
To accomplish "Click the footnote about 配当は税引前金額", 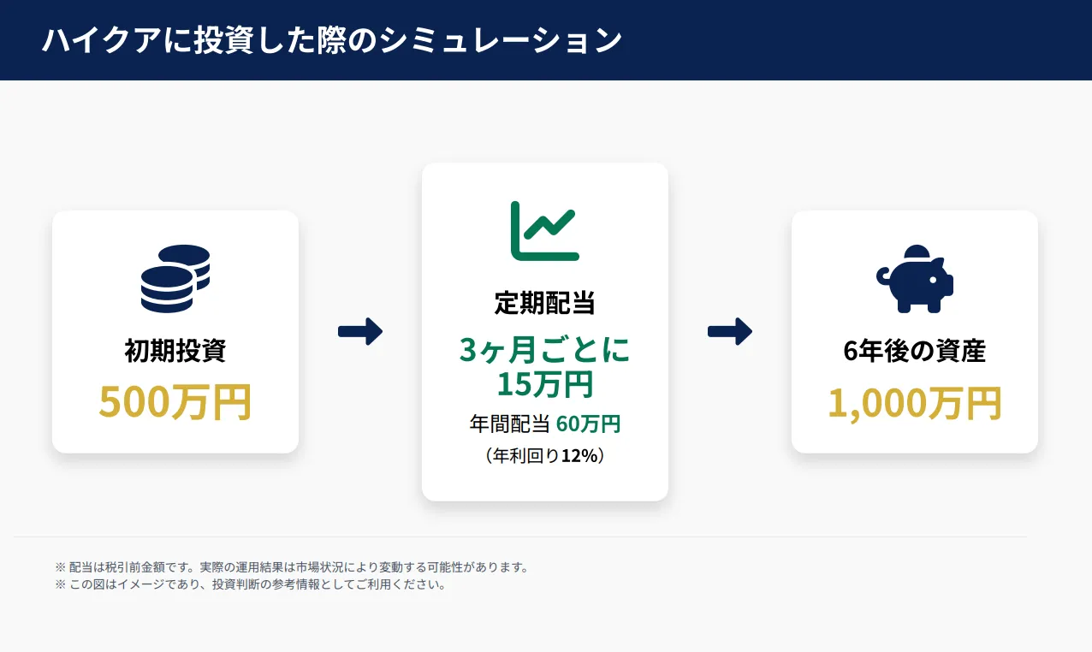I will click(x=292, y=567).
